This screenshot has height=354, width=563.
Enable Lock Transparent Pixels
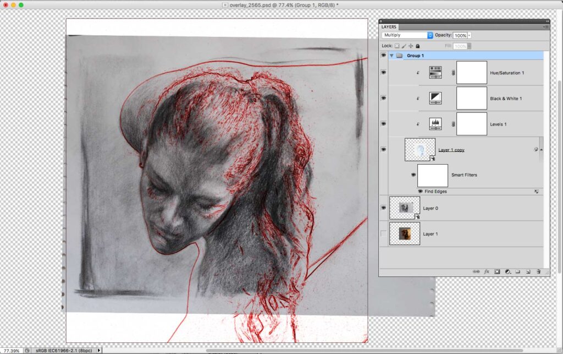pyautogui.click(x=398, y=45)
